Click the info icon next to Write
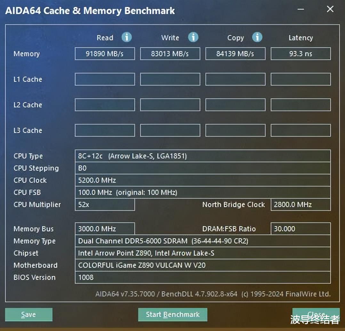Screen dimensions: 345x331 pyautogui.click(x=193, y=37)
